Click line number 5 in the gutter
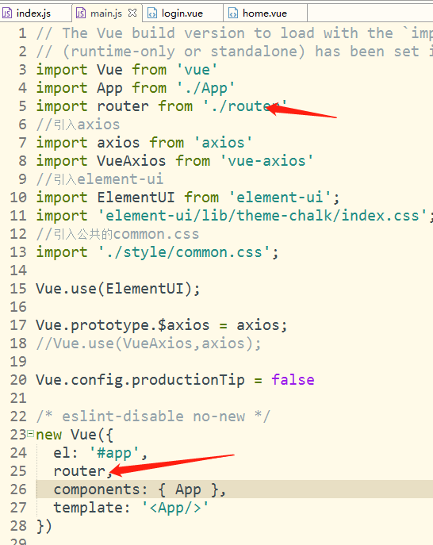 pyautogui.click(x=22, y=106)
